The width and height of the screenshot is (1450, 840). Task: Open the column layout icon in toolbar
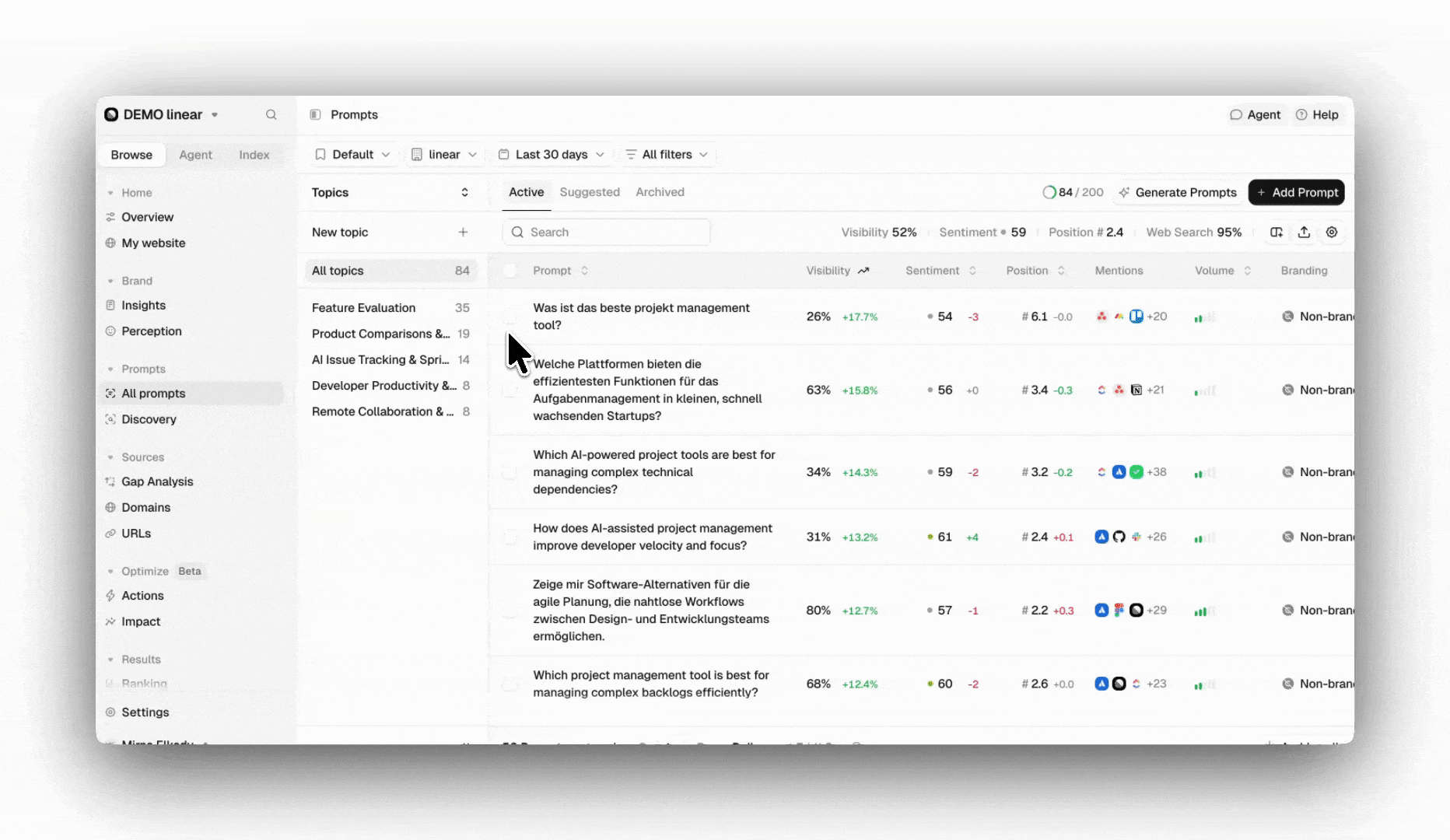[1277, 232]
